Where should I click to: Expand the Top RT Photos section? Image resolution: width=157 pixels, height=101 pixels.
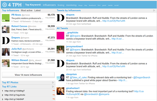[53, 83]
